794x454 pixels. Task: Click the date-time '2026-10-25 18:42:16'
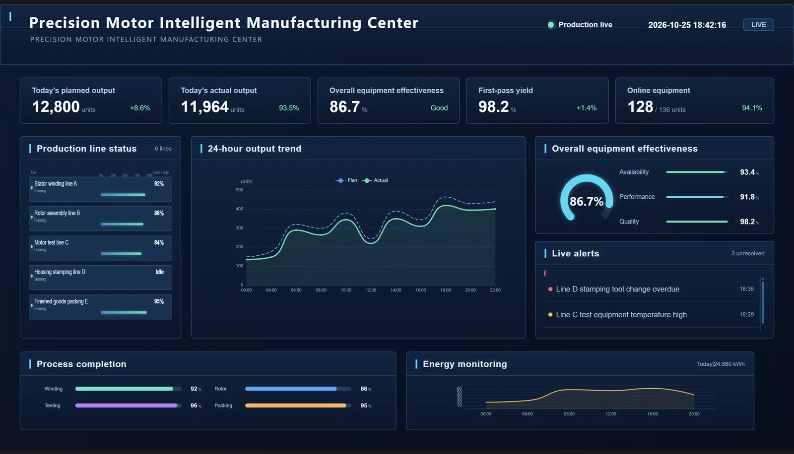pyautogui.click(x=687, y=25)
